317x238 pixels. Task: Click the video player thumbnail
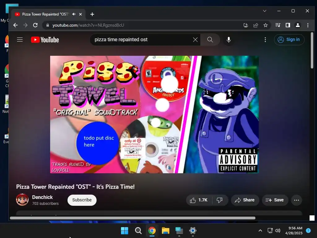pyautogui.click(x=154, y=114)
